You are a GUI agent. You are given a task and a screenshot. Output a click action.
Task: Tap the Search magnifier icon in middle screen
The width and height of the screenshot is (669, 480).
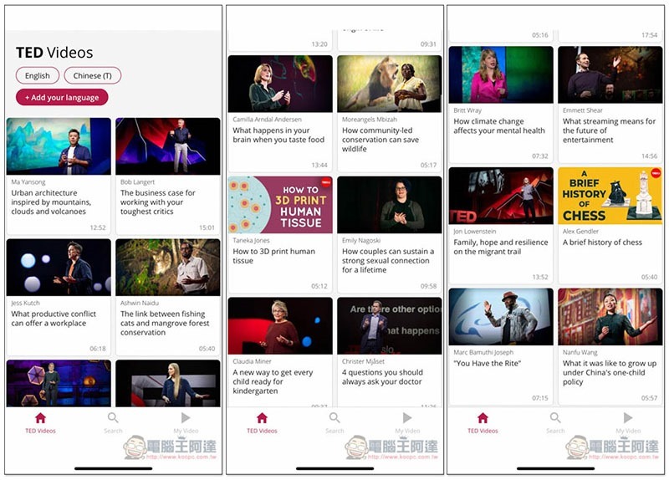334,417
